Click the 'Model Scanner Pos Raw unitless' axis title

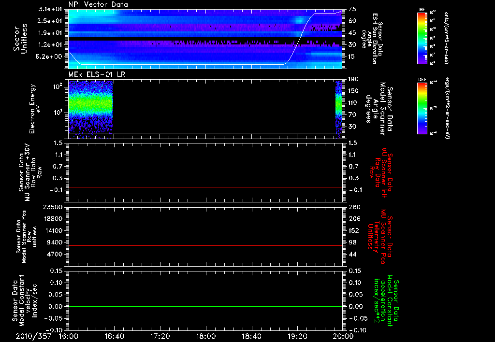tap(27, 237)
